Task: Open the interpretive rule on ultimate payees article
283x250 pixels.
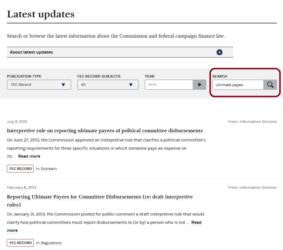Action: pyautogui.click(x=105, y=131)
